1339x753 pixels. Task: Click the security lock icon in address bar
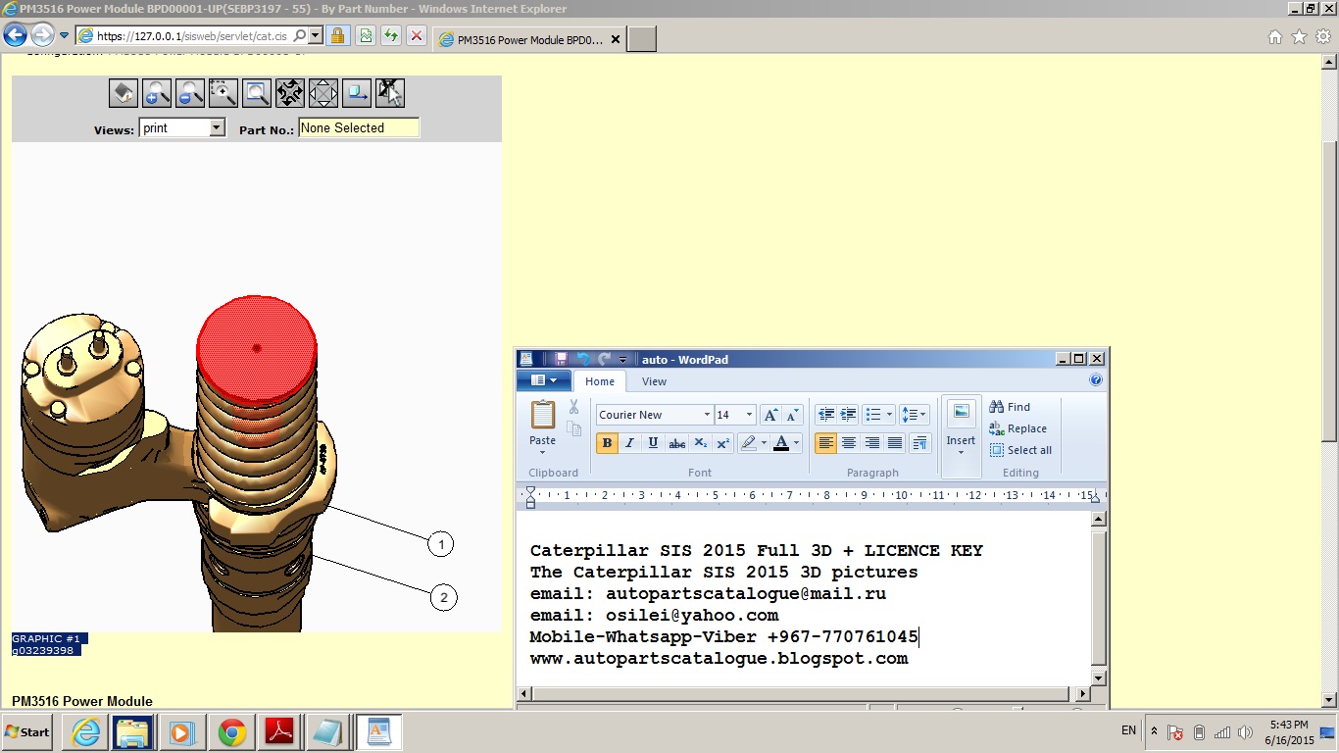coord(337,36)
